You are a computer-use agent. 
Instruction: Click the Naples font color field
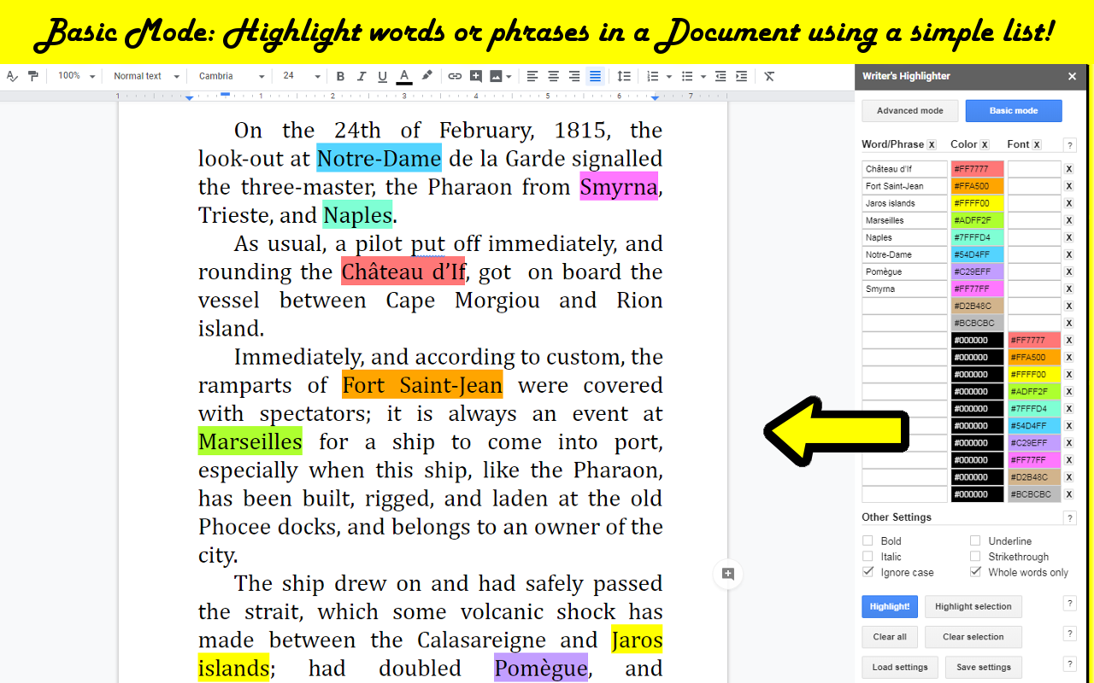tap(1034, 237)
